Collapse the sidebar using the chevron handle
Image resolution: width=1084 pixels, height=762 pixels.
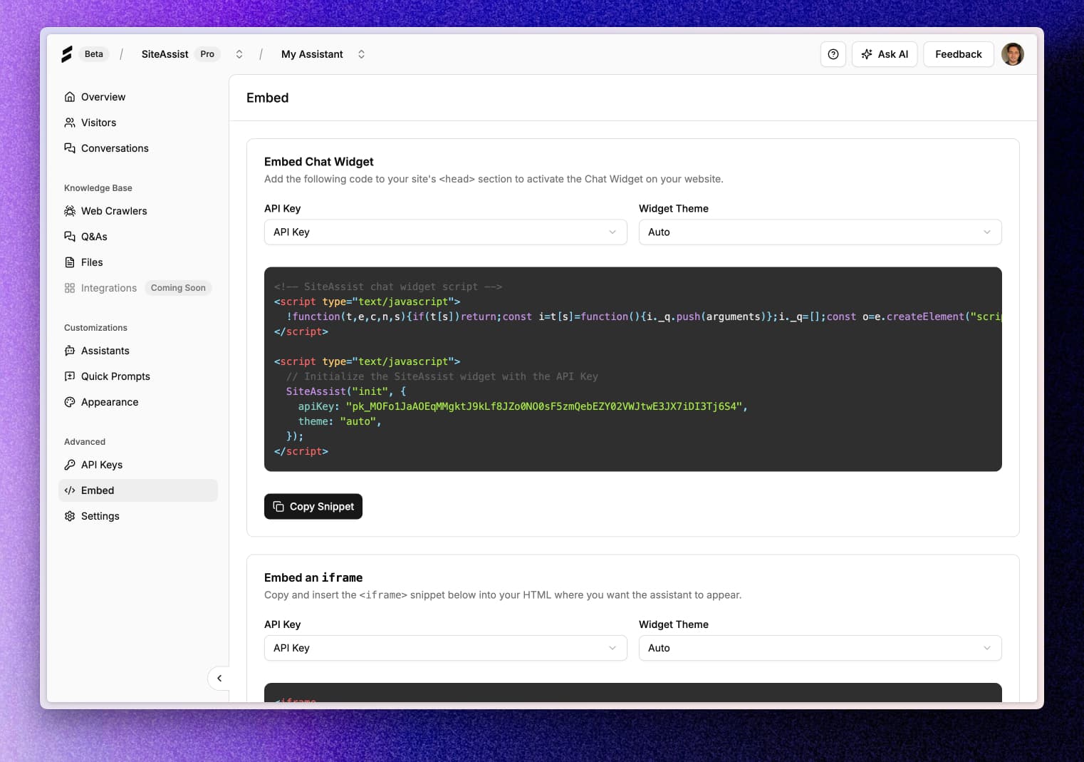[219, 678]
